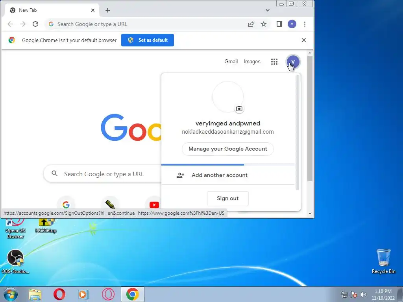
Task: Click the Sign out button
Action: coord(228,198)
